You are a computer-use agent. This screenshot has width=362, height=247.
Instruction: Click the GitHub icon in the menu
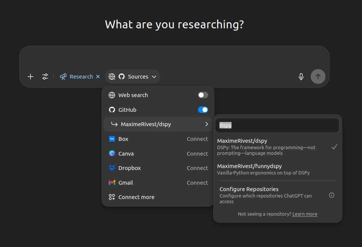pyautogui.click(x=112, y=110)
